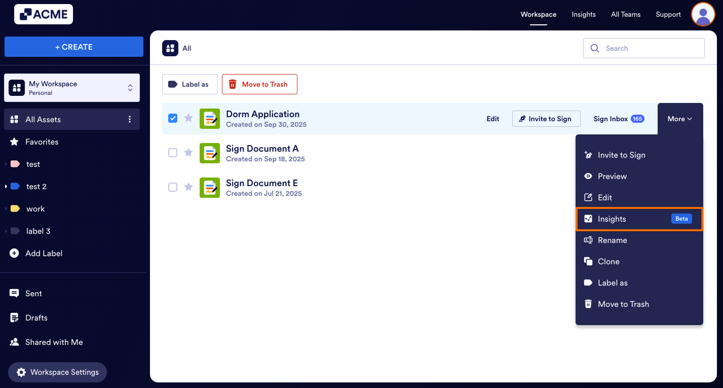Click the Add Label plus icon
723x388 pixels.
click(14, 253)
